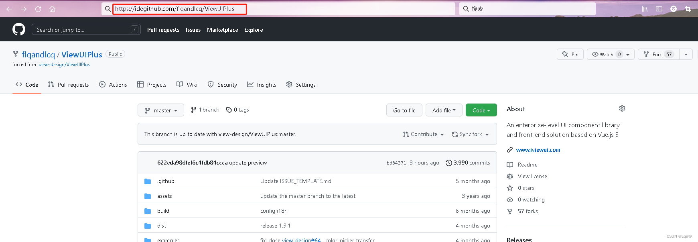This screenshot has width=698, height=242.
Task: Open 'Update ISSUE_TEMPLATE.md' commit message
Action: click(x=296, y=181)
